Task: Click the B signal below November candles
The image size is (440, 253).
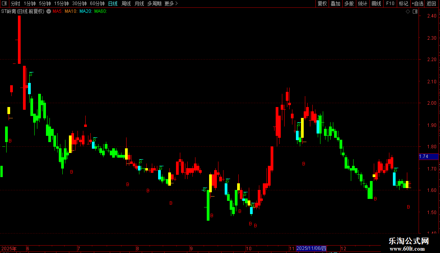Action: tap(304, 164)
